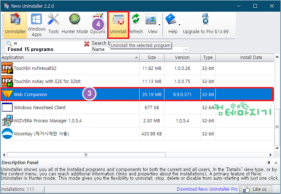Select TouchEn nxKey with E2E icon
Screen dimensions: 281x194
click(7, 81)
